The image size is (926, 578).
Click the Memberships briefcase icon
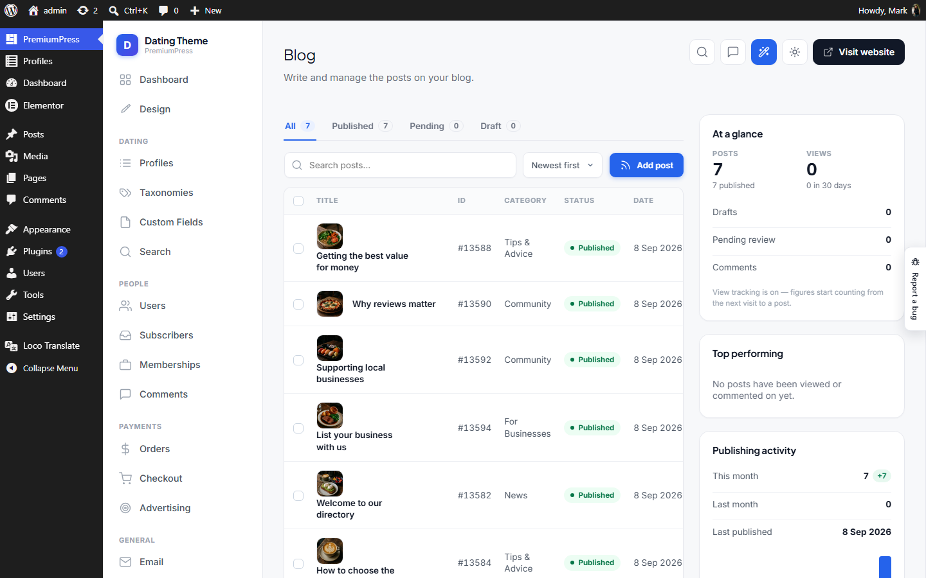click(125, 365)
